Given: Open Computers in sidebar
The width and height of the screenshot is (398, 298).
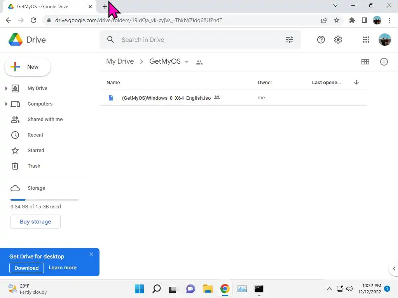Looking at the screenshot, I should pos(40,104).
